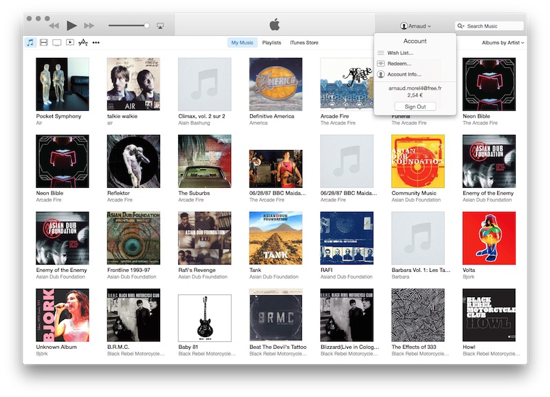Open the Beat The Devil's Tattoo cover
The image size is (550, 397).
point(276,315)
